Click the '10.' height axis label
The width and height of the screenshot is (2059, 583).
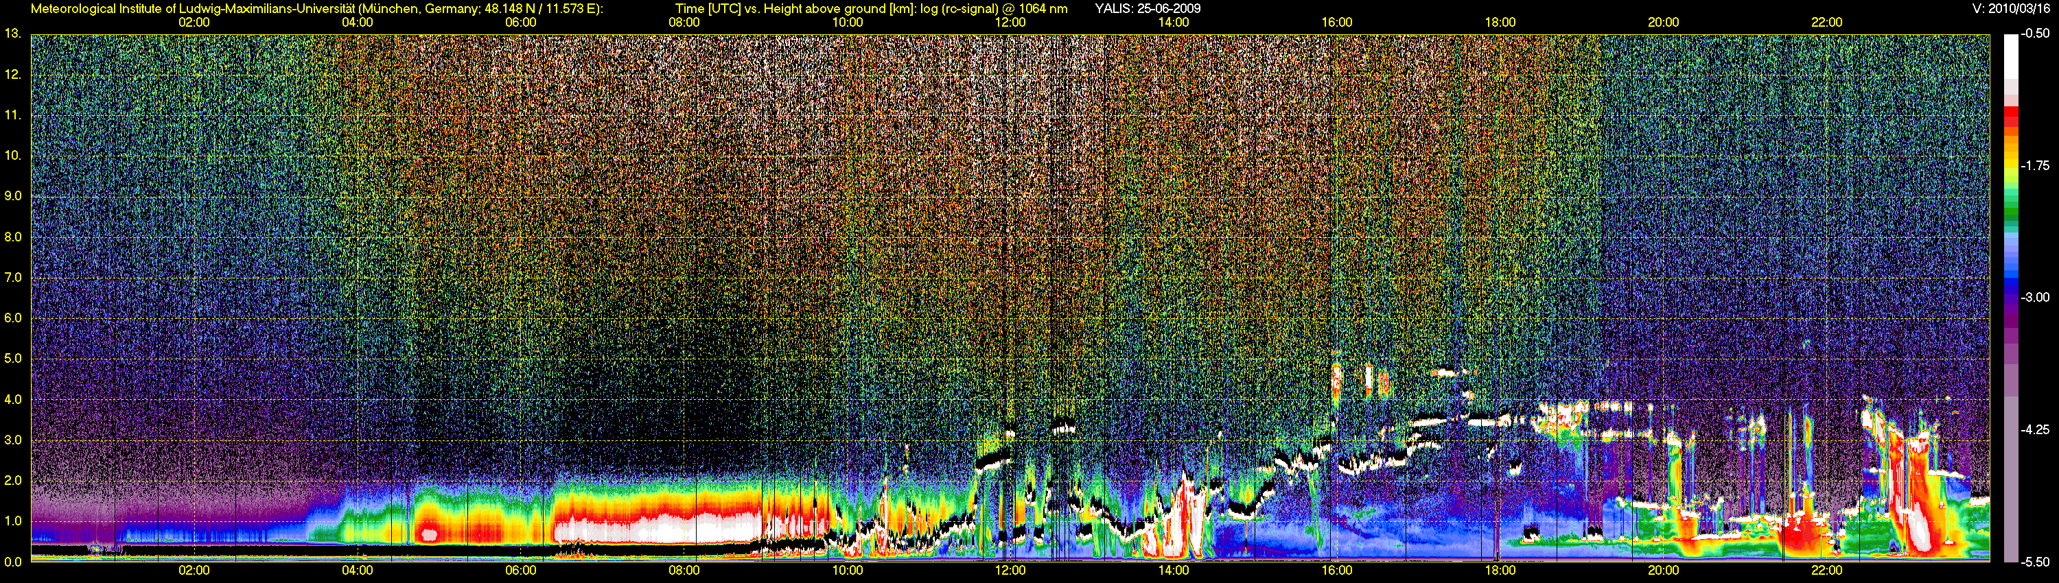(13, 155)
